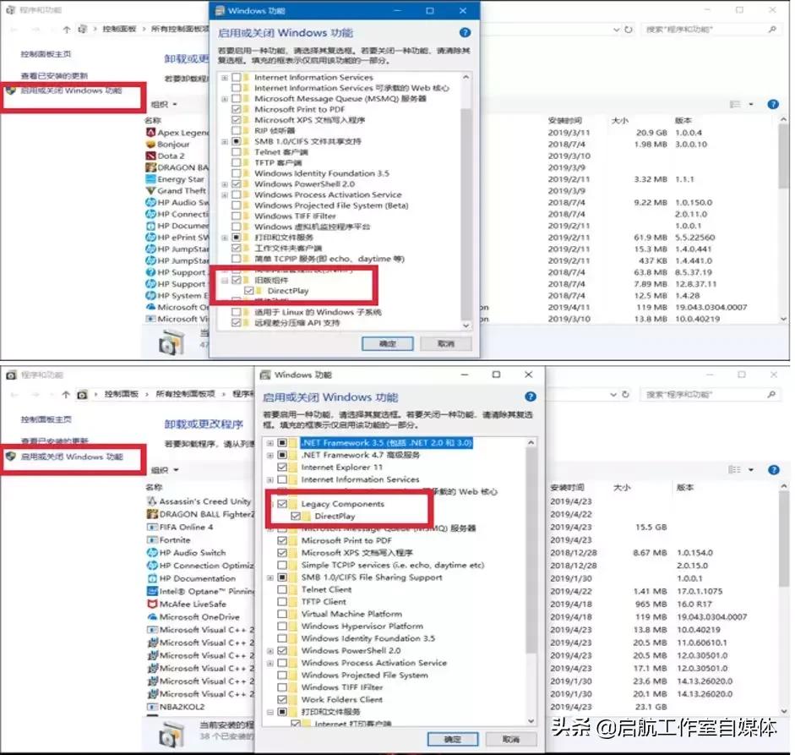
Task: Toggle the Work Folders Client checkbox
Action: [x=282, y=699]
